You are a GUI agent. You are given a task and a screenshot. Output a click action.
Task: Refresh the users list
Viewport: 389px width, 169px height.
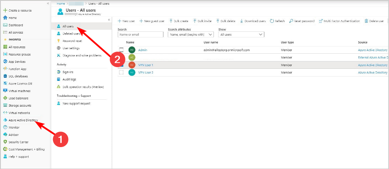tap(277, 21)
